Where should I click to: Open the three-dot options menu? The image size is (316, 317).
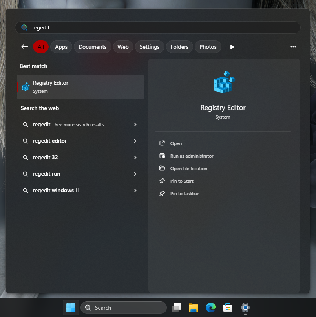[x=293, y=47]
